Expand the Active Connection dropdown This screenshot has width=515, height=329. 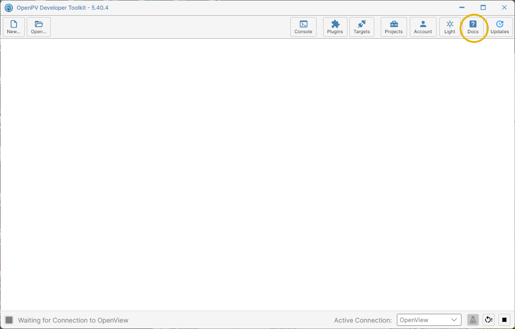coord(429,320)
